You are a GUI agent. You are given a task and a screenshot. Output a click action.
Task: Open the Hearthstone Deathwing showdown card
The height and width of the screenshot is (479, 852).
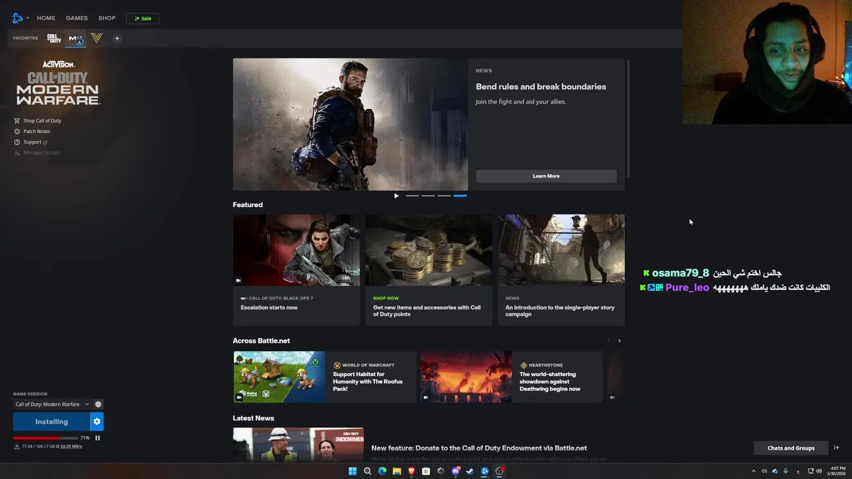(x=511, y=377)
